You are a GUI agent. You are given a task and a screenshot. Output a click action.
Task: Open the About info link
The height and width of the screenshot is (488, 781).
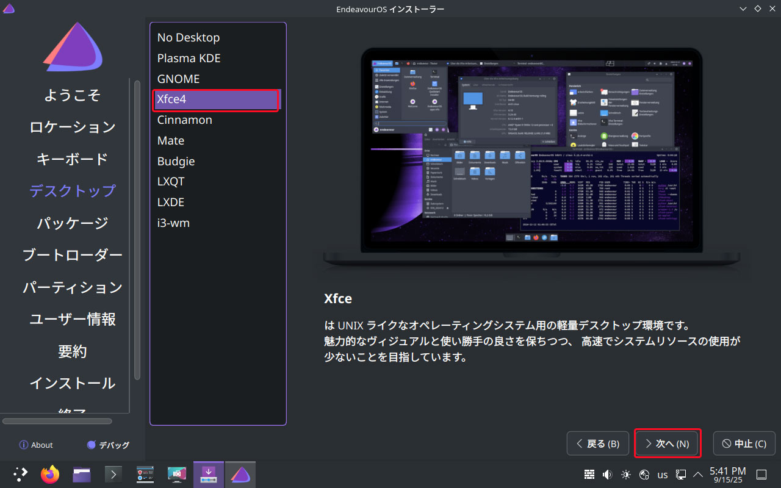(x=36, y=445)
